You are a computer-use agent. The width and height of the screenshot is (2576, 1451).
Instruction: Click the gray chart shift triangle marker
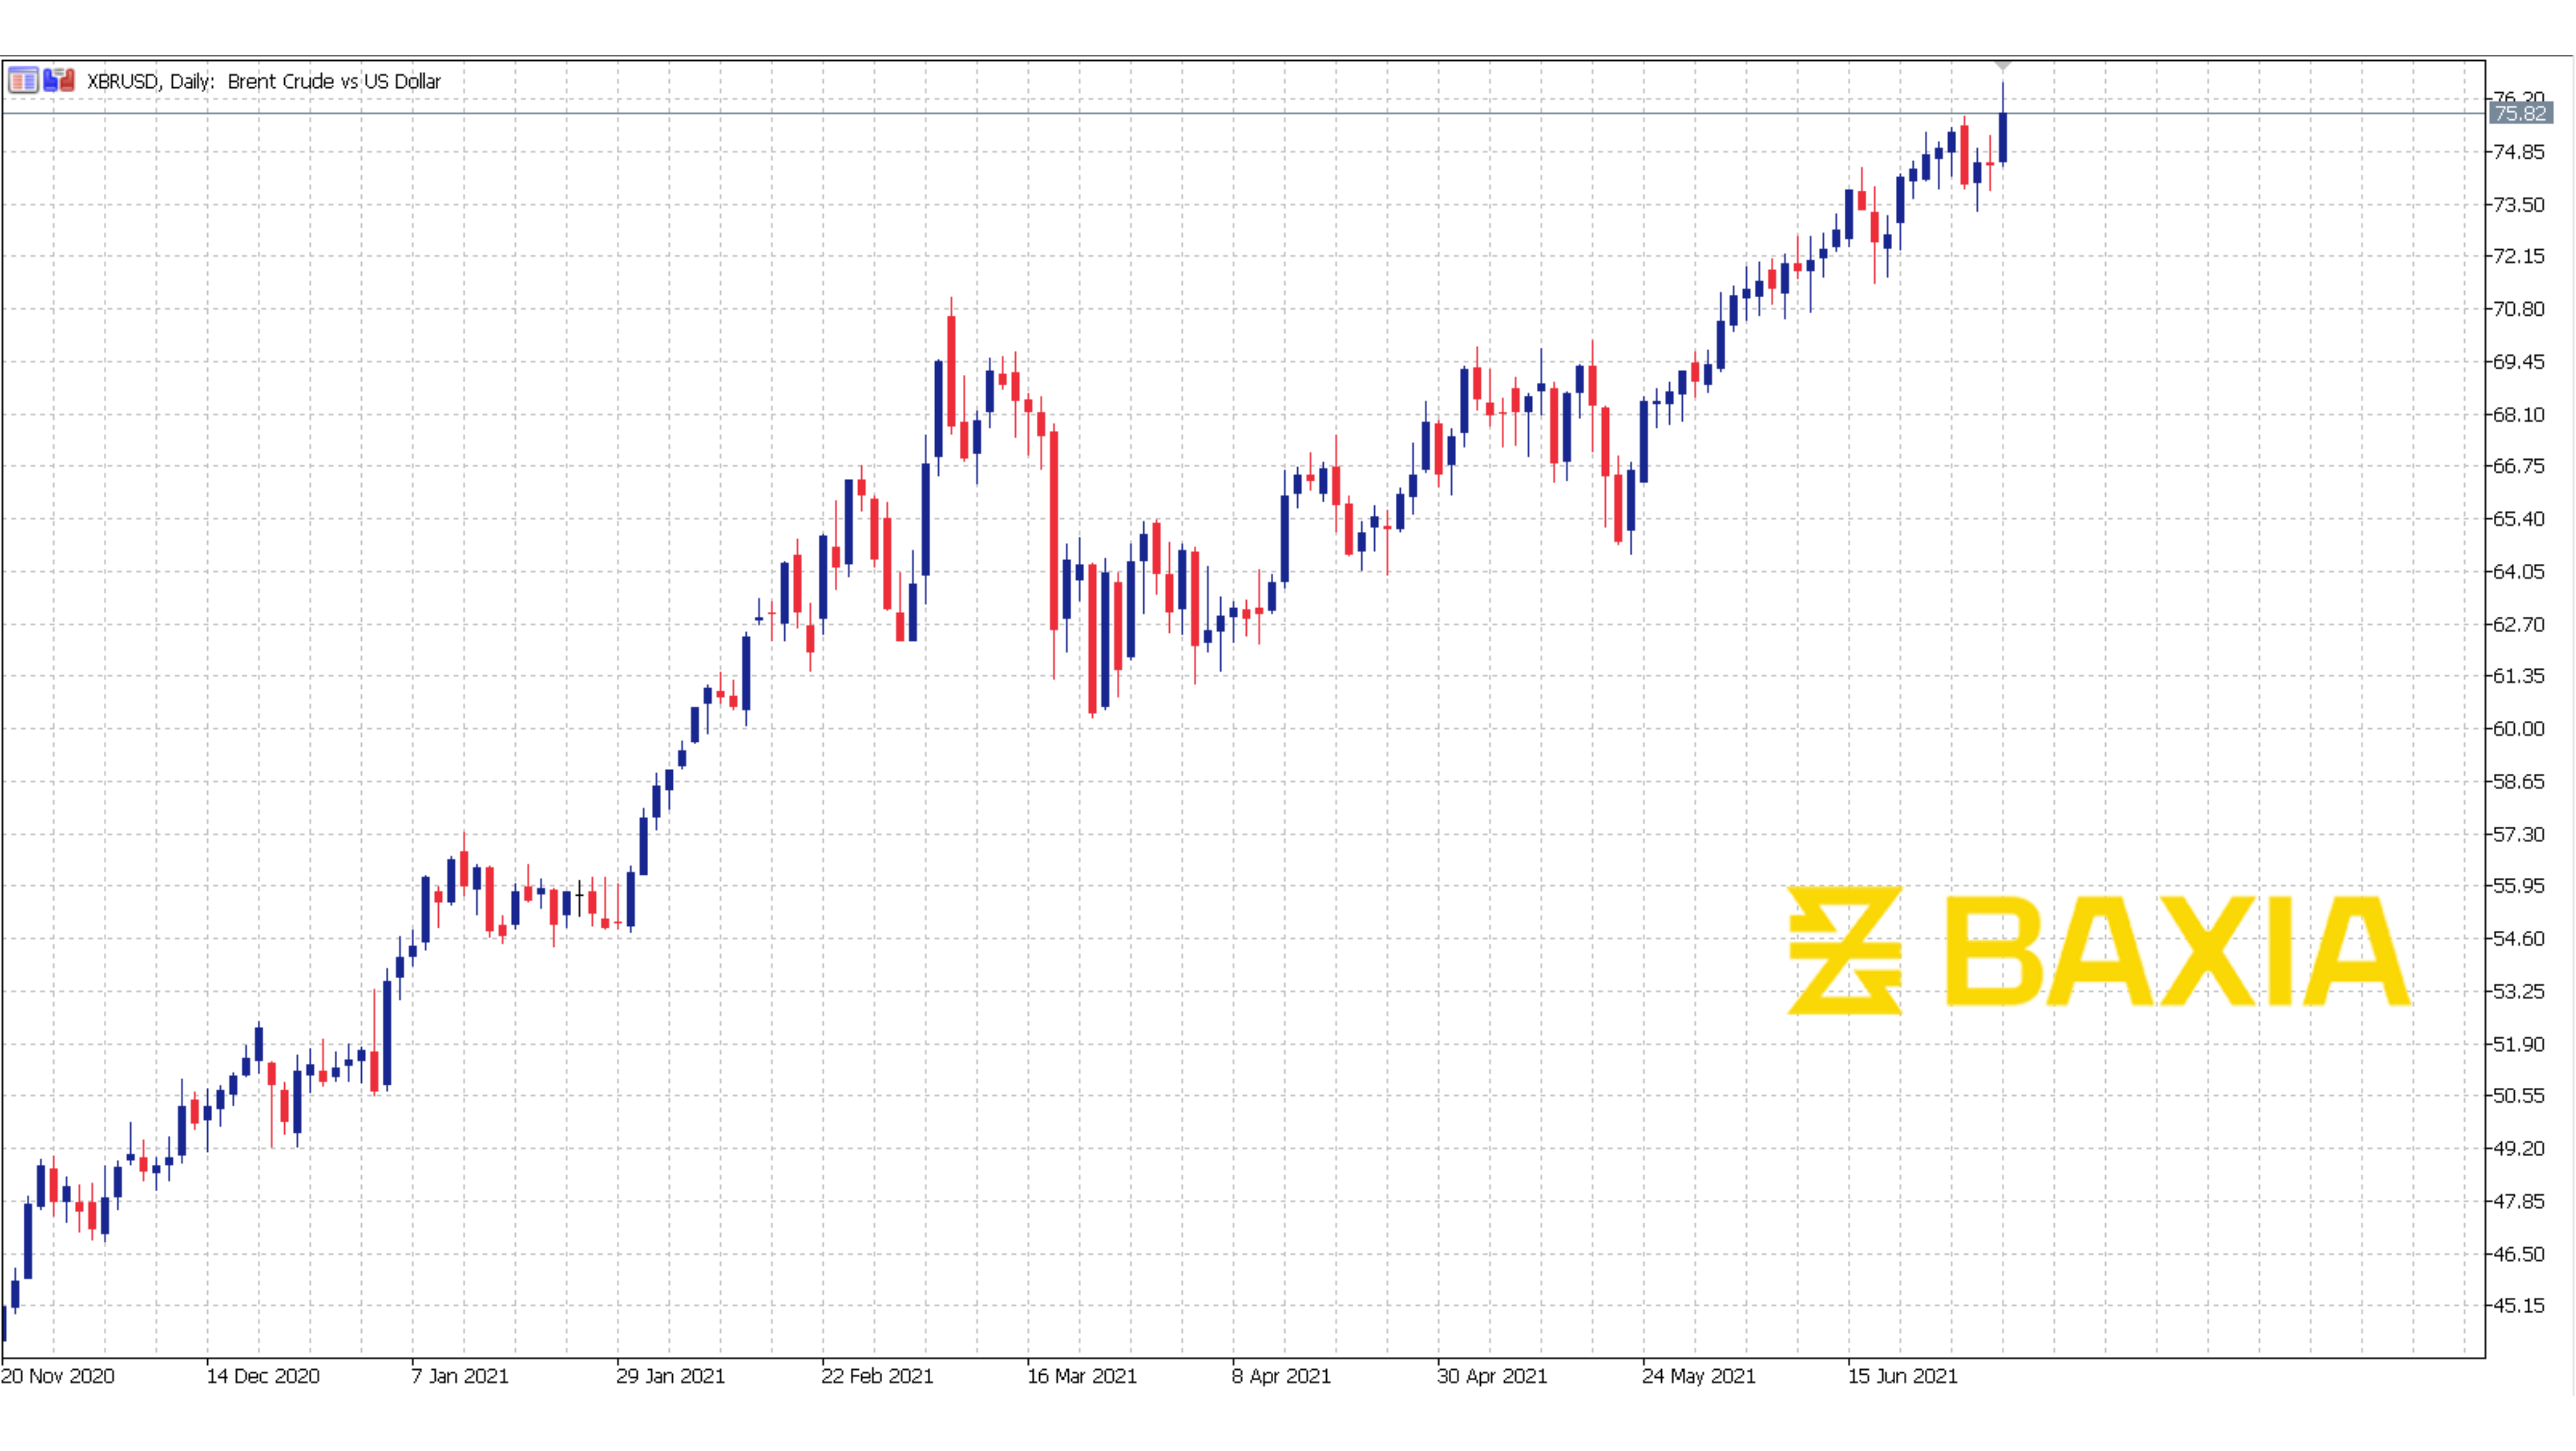[x=2002, y=66]
